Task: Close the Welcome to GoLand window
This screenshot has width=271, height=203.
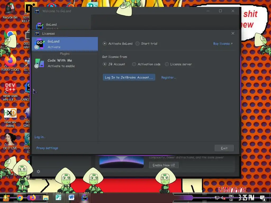Action: point(233,11)
